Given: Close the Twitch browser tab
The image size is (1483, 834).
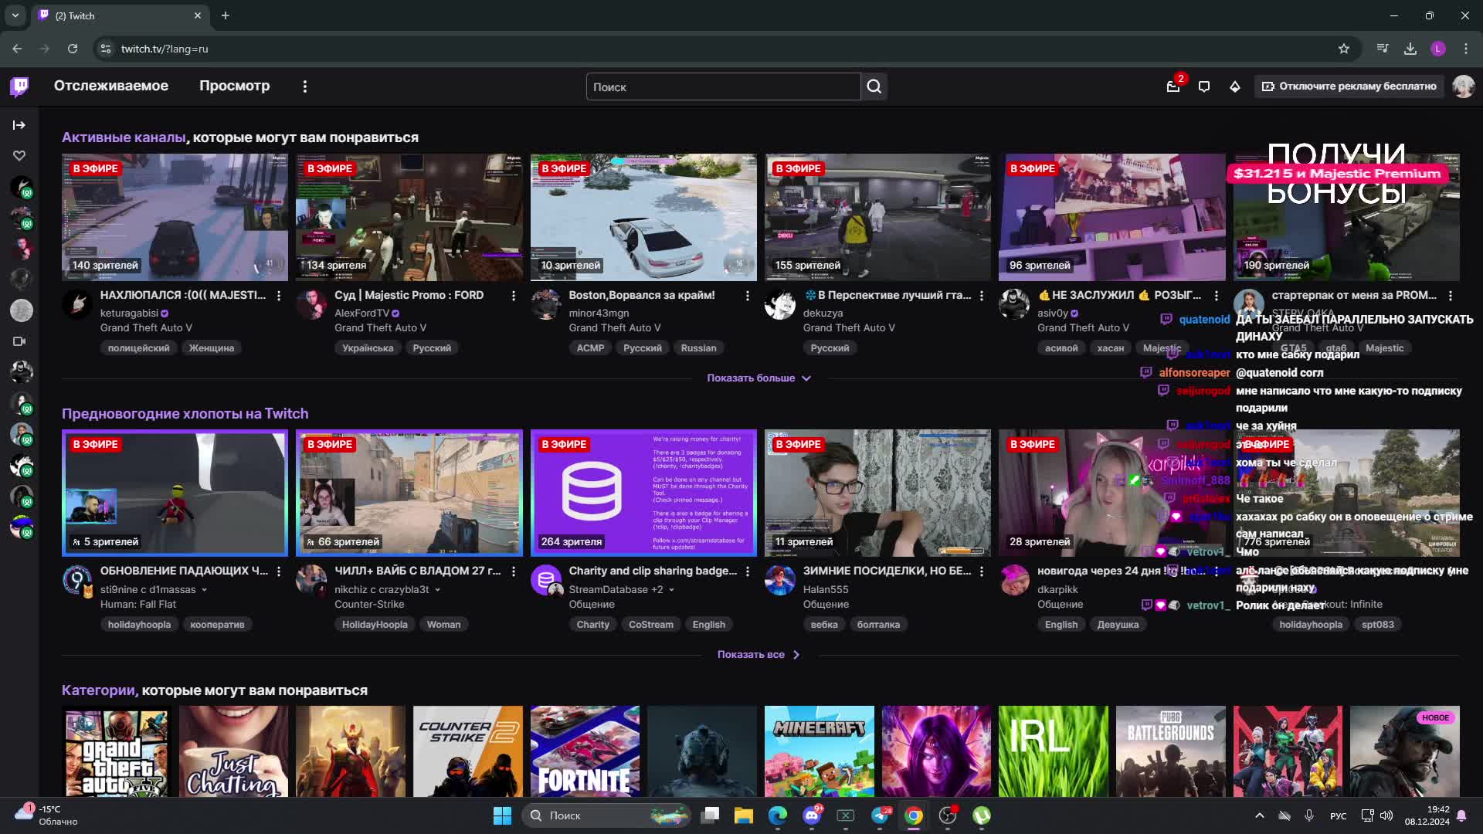Looking at the screenshot, I should [x=198, y=15].
